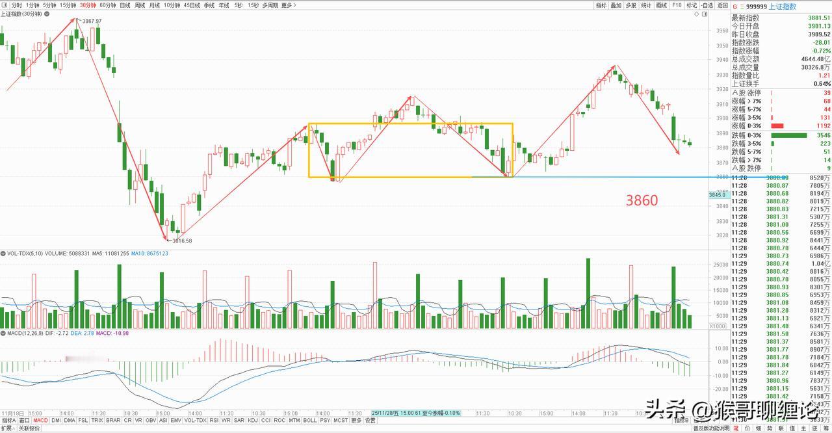The image size is (832, 433).
Task: Click the 指标A tab at bottom
Action: click(x=9, y=420)
